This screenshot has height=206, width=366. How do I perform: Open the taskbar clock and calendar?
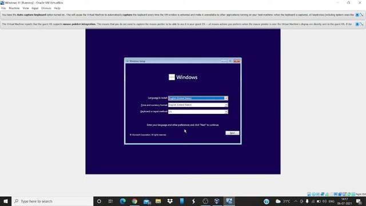(x=344, y=201)
